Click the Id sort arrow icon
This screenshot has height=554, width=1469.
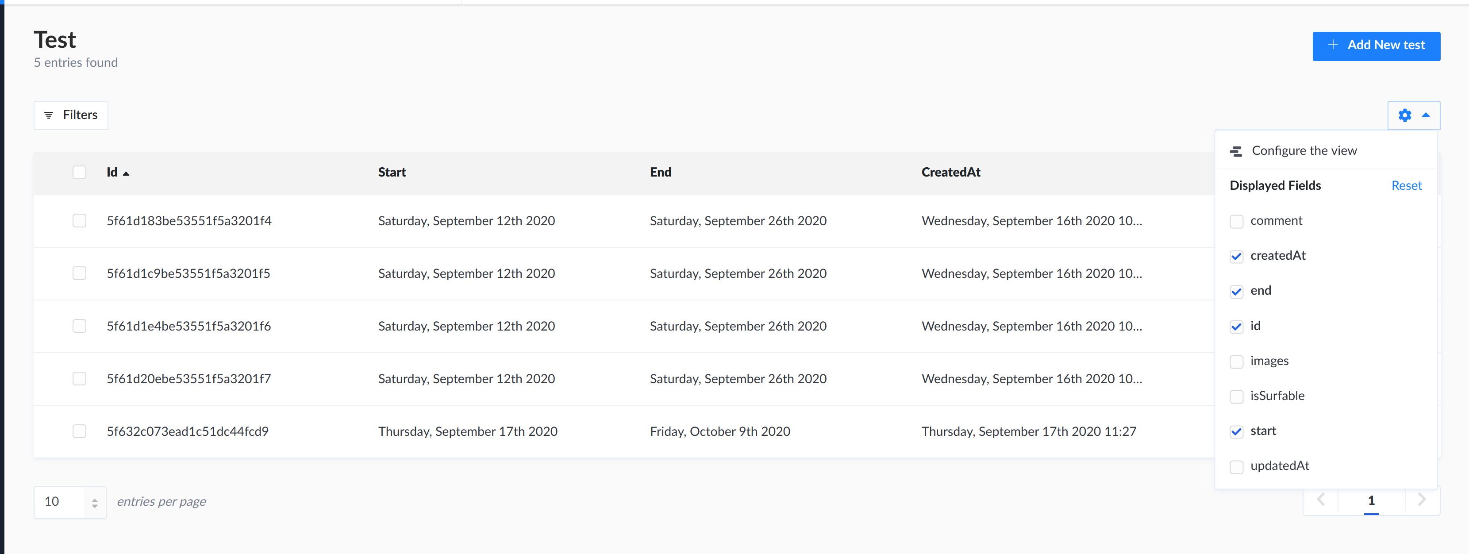126,173
